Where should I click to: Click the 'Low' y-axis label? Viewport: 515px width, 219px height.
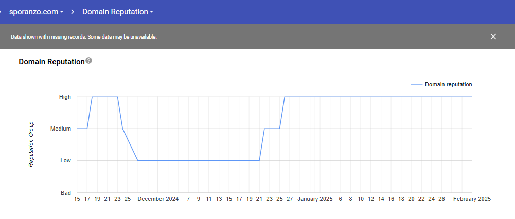(65, 160)
